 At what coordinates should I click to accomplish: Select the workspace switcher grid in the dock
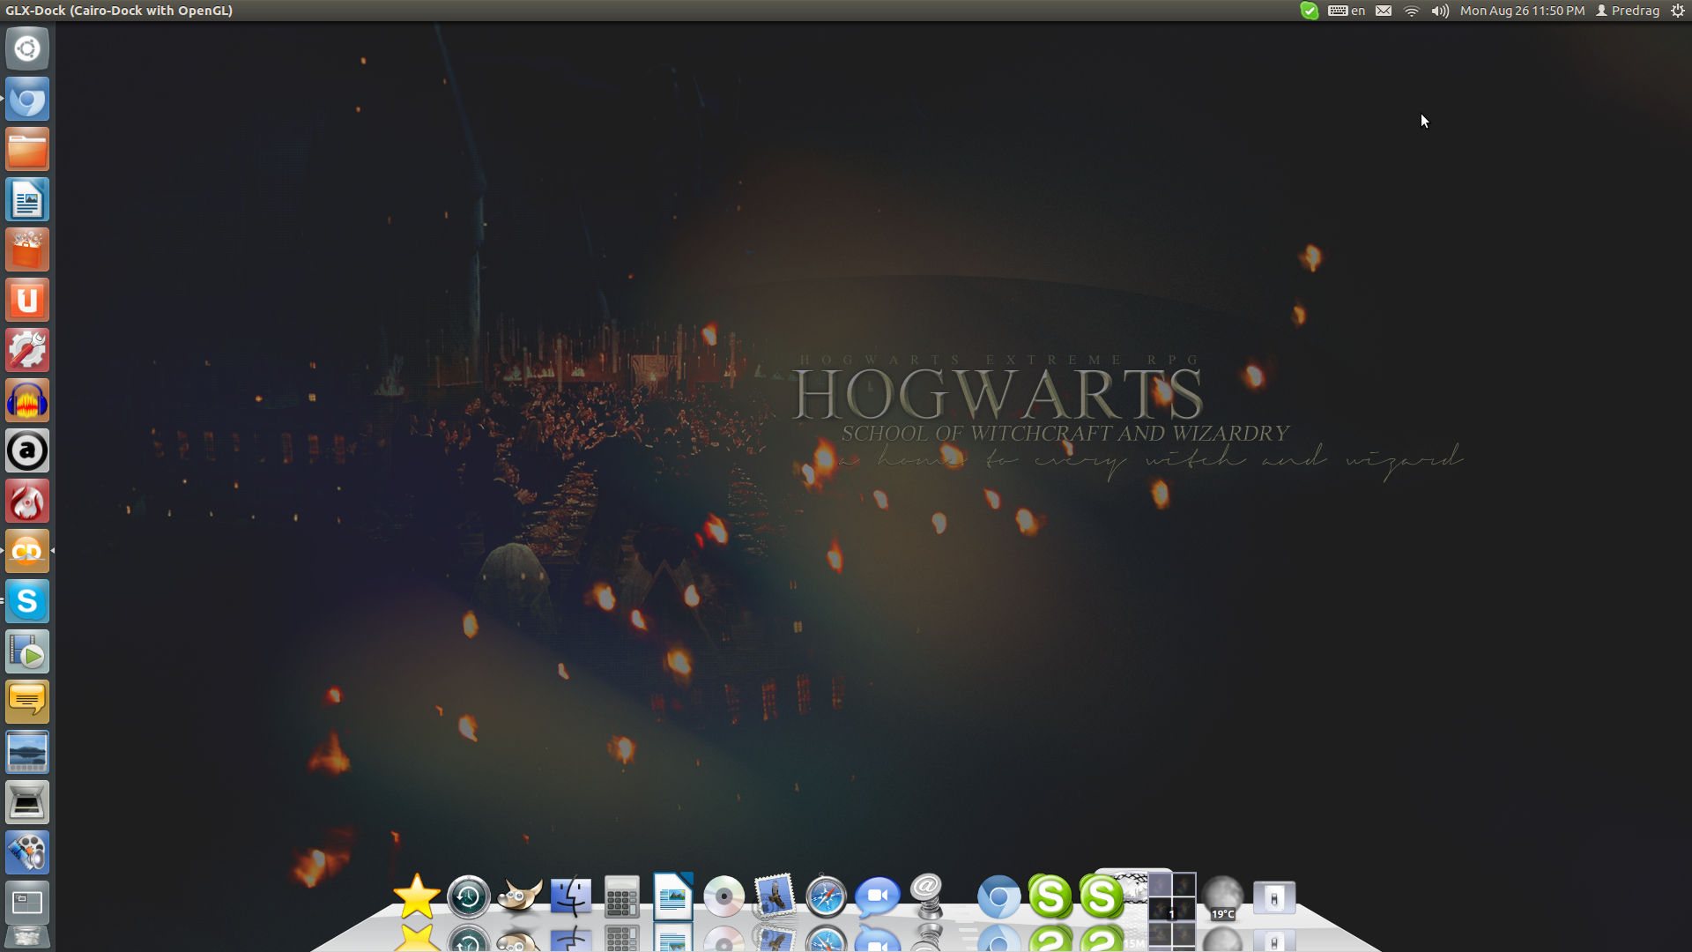click(1171, 896)
